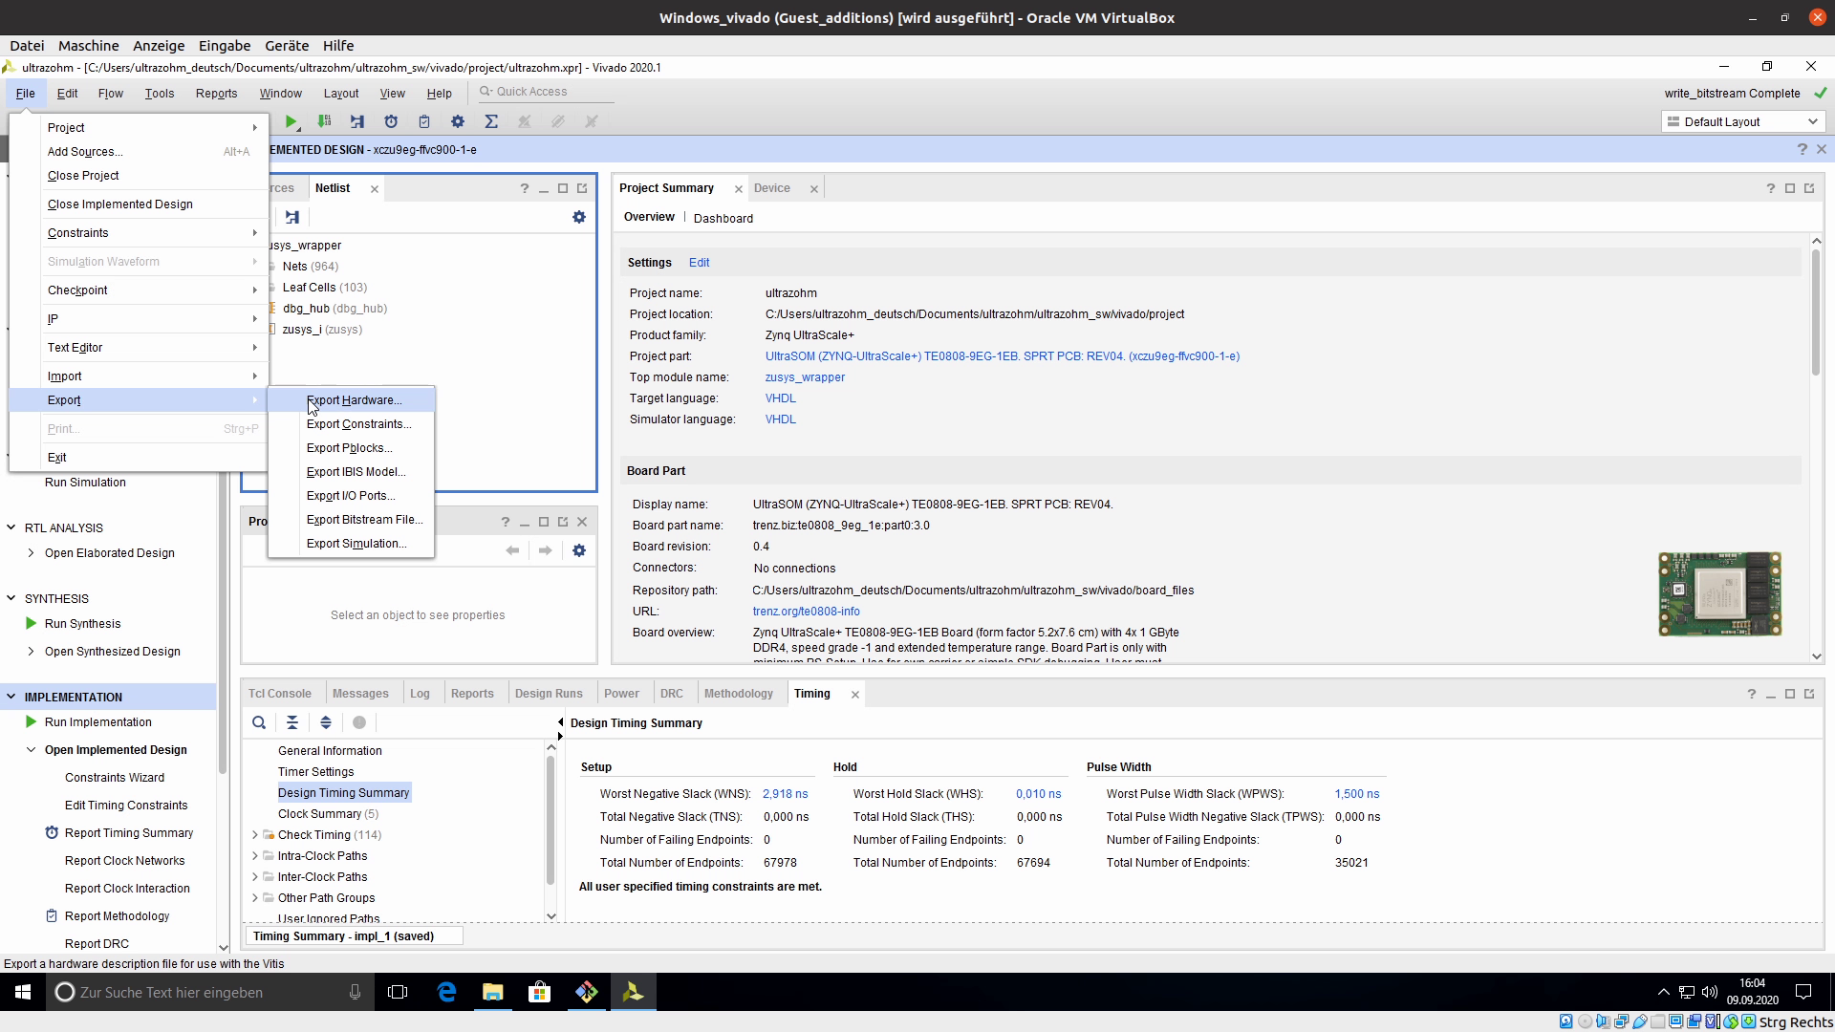
Task: Choose Export Bitstream File menu entry
Action: (x=364, y=519)
